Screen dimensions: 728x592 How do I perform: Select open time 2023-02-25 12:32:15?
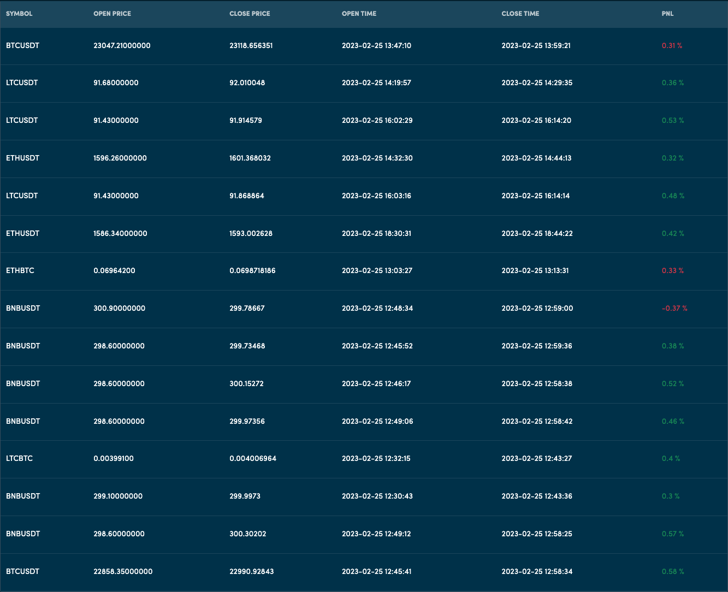tap(376, 458)
